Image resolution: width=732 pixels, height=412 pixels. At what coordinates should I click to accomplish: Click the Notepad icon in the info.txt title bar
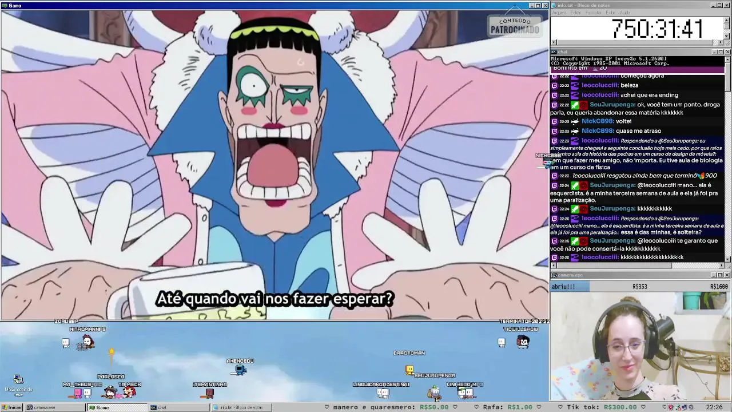[554, 5]
